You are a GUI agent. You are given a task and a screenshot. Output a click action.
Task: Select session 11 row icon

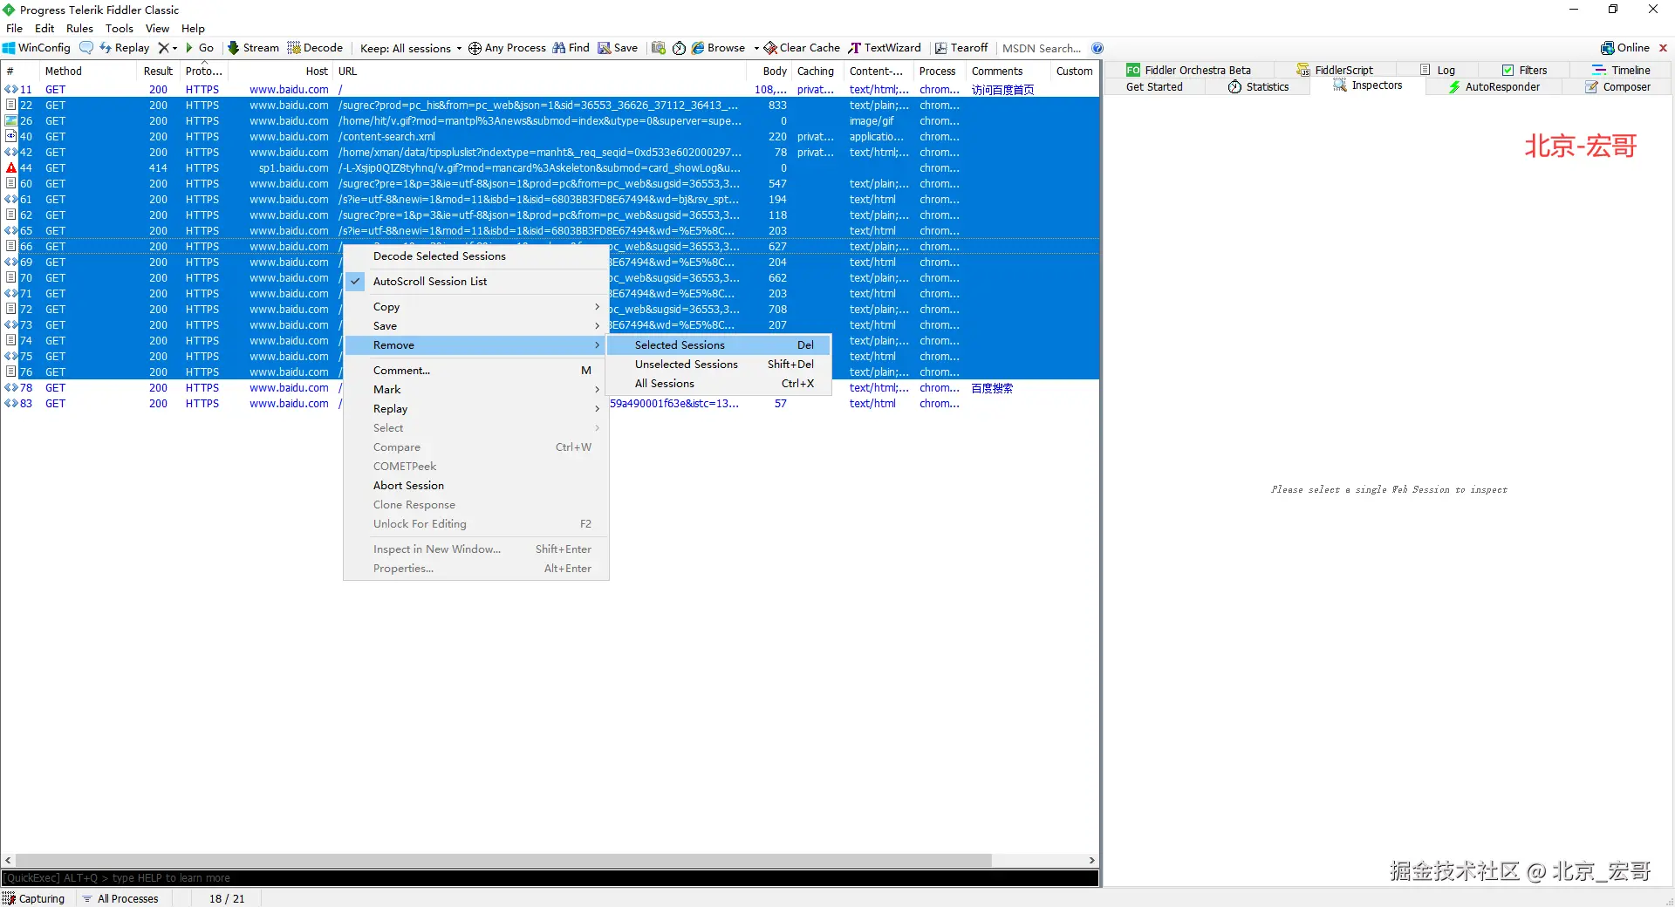coord(11,89)
